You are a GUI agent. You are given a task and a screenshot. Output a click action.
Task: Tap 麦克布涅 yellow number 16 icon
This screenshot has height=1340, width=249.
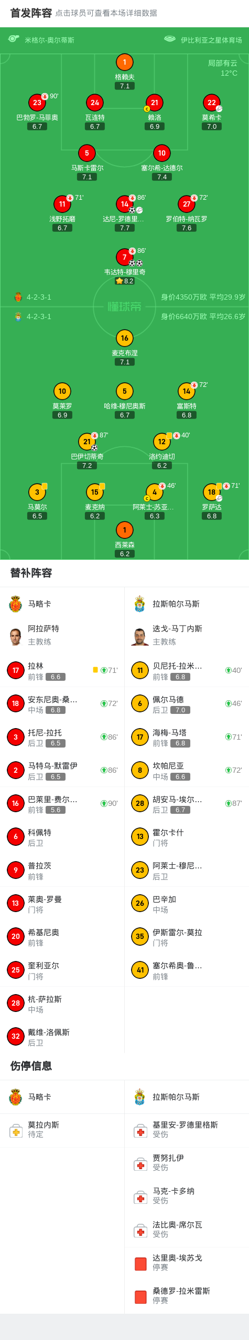[124, 338]
